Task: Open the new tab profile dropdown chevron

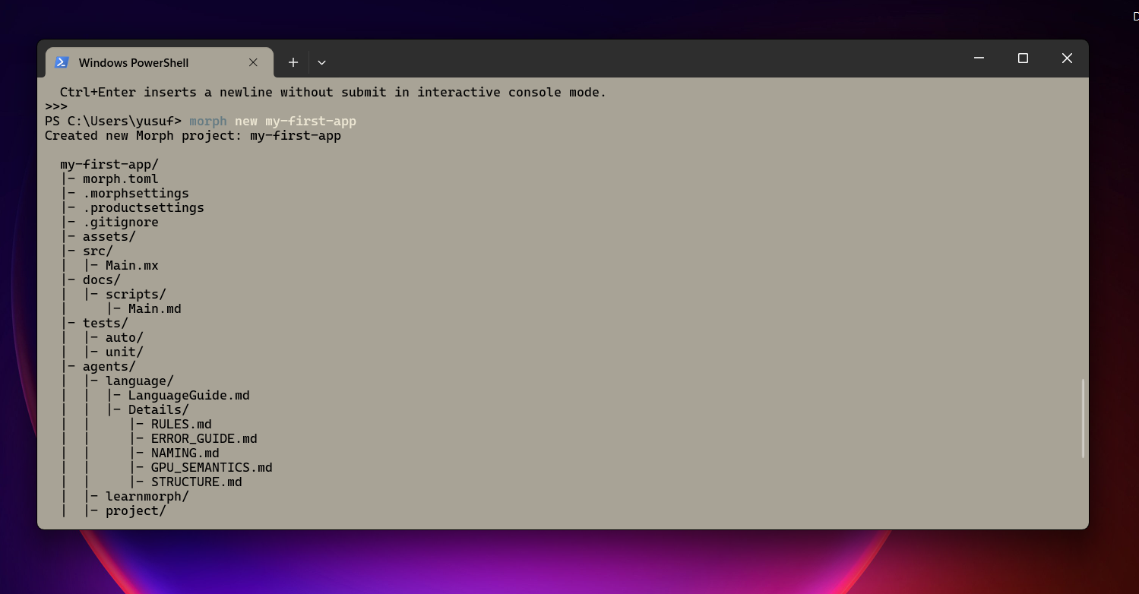Action: (321, 62)
